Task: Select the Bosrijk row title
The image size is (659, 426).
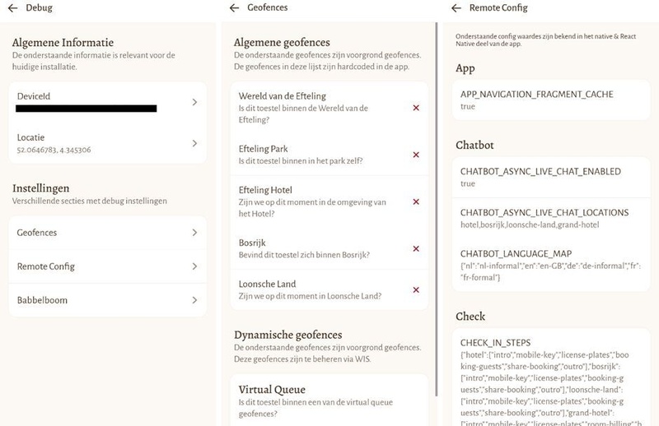Action: (x=252, y=243)
